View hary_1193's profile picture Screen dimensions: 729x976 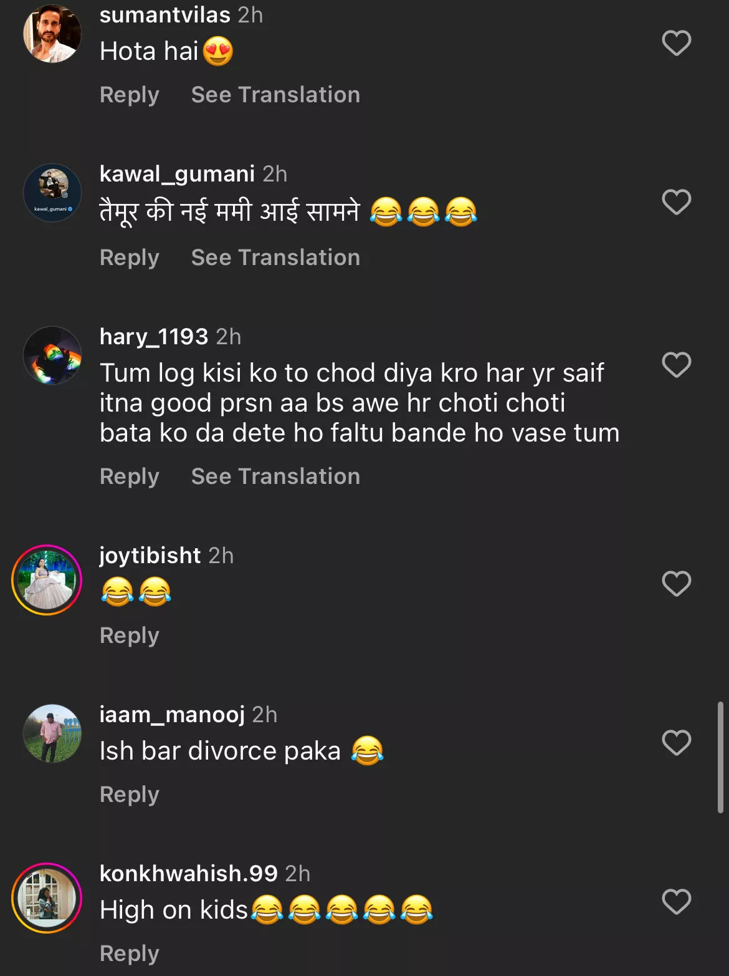(x=52, y=355)
